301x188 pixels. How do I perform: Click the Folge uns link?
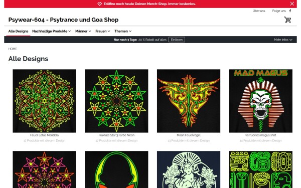279,11
